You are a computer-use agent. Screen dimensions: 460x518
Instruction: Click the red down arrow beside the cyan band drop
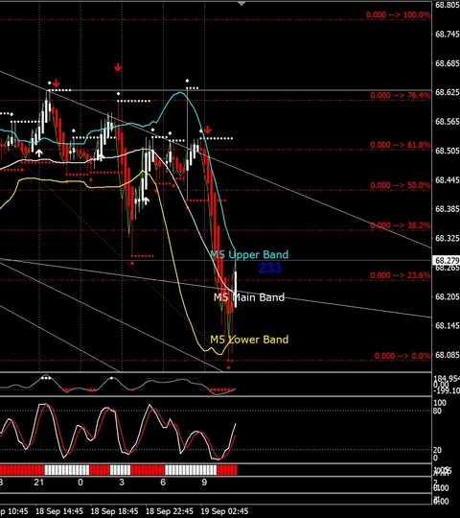click(207, 129)
